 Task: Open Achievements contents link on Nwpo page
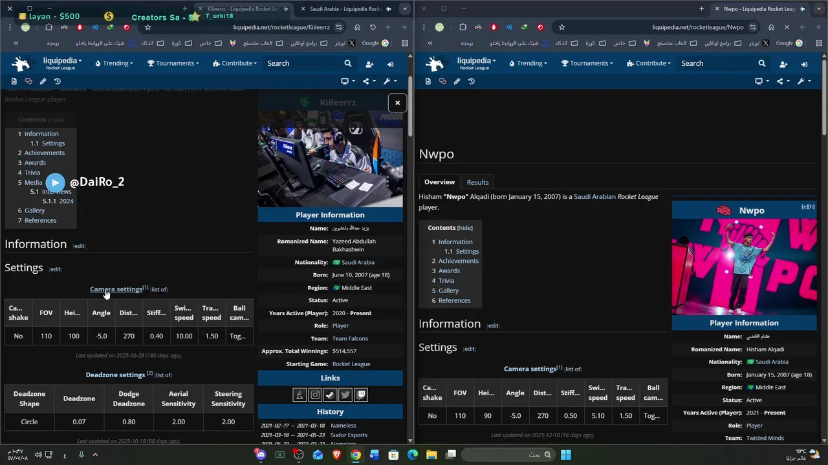click(x=459, y=261)
